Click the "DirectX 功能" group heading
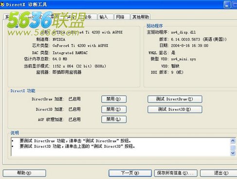 pyautogui.click(x=23, y=91)
